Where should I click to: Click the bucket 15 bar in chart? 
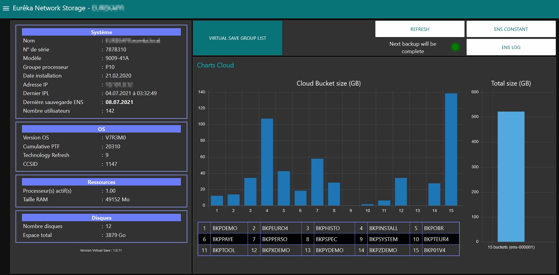coord(451,150)
